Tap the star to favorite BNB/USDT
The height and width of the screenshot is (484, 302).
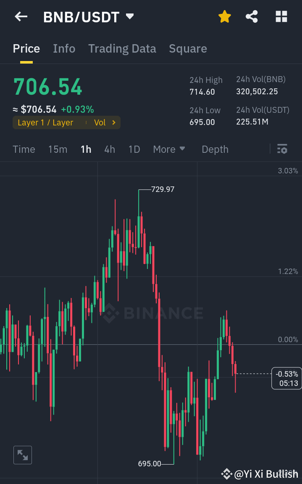pyautogui.click(x=225, y=16)
